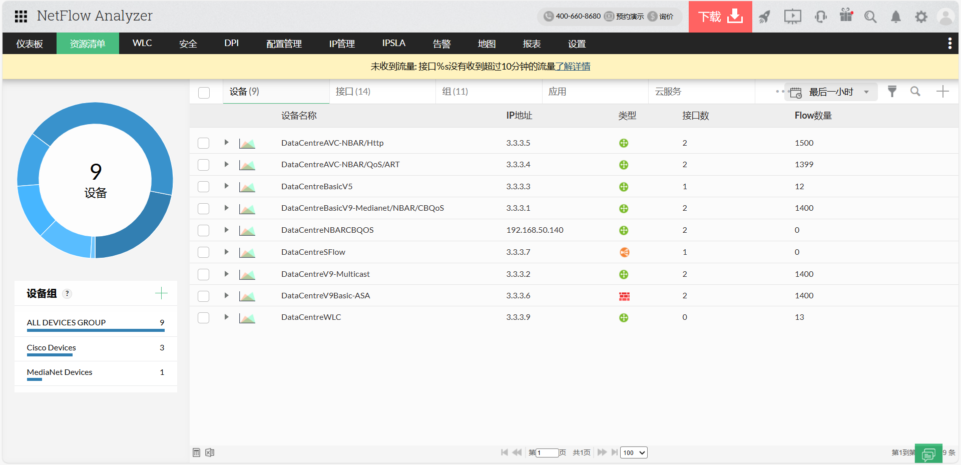Viewport: 961px width, 465px height.
Task: Click the filter funnel icon
Action: 892,92
